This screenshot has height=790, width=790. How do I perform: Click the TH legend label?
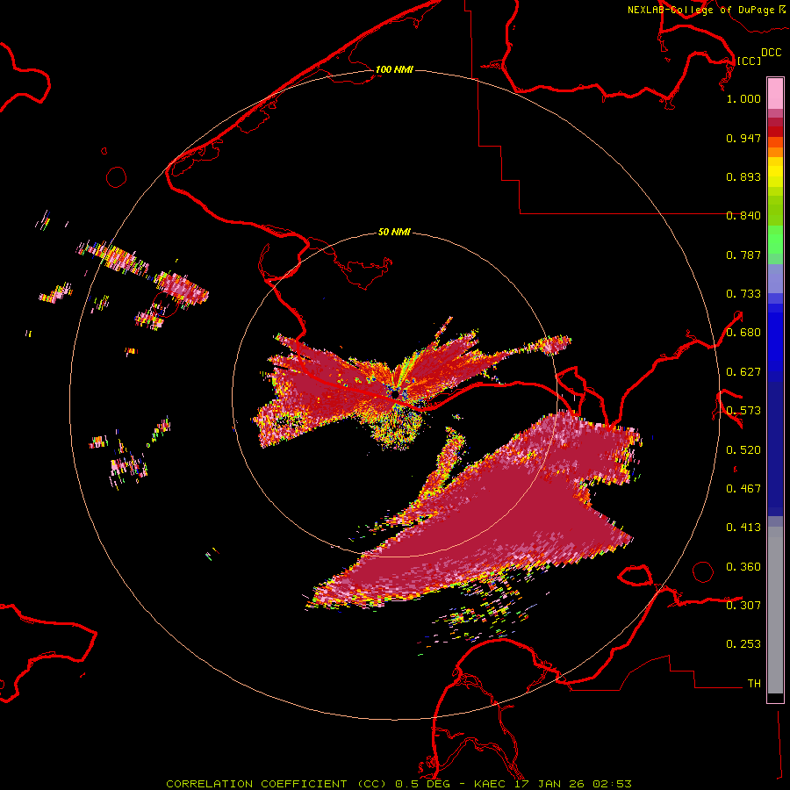point(754,684)
